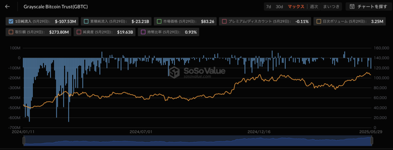Click the $19.63B net assets value

(x=125, y=32)
